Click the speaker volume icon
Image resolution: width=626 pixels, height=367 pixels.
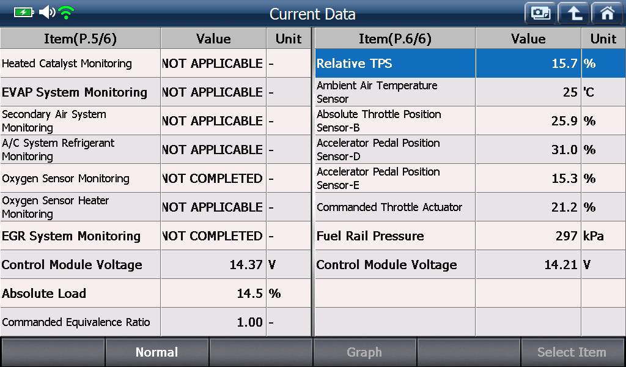click(48, 12)
